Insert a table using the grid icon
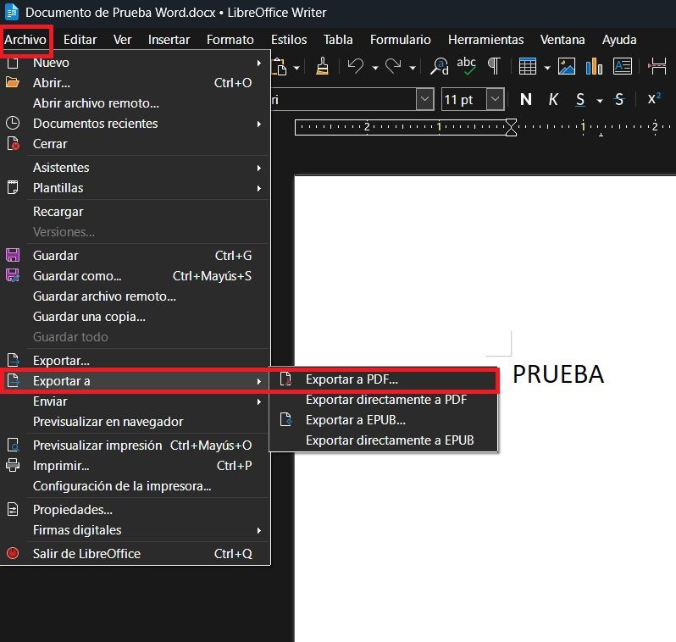The height and width of the screenshot is (642, 676). tap(528, 66)
